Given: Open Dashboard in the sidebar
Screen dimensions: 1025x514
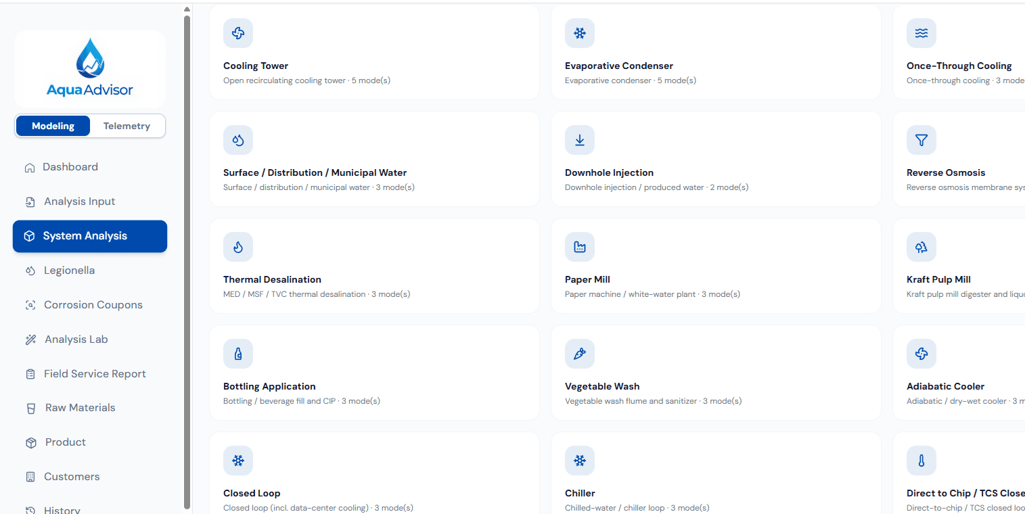Looking at the screenshot, I should point(90,167).
